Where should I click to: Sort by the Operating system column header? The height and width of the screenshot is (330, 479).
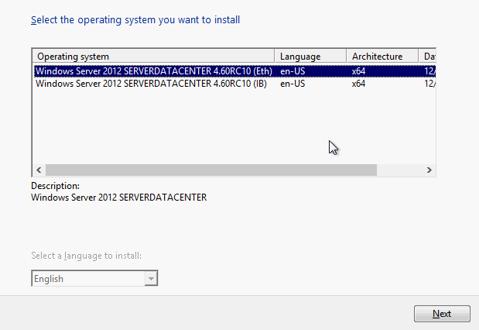tap(152, 57)
